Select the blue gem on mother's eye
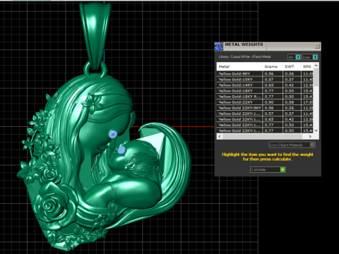The height and width of the screenshot is (254, 339). (x=113, y=134)
